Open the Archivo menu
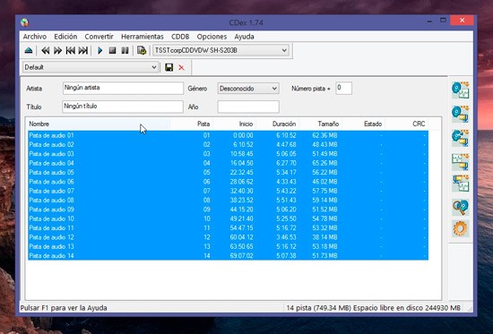Image resolution: width=493 pixels, height=334 pixels. coord(35,37)
